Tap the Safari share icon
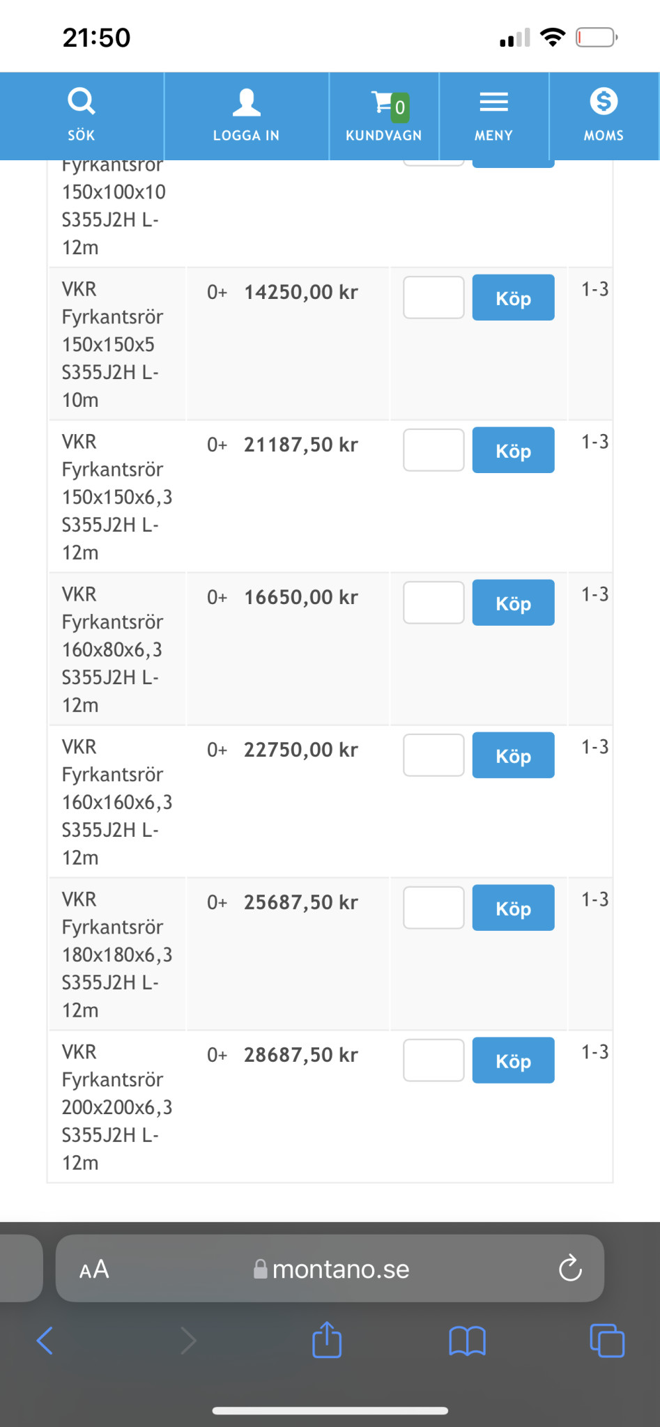This screenshot has width=660, height=1427. 327,1340
